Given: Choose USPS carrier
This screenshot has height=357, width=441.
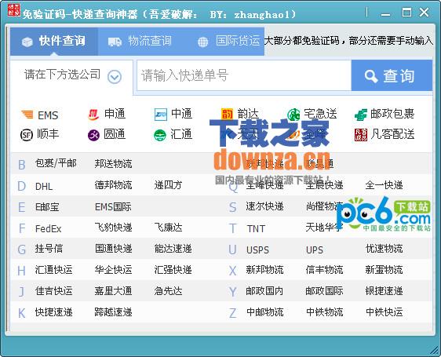Looking at the screenshot, I should (257, 250).
